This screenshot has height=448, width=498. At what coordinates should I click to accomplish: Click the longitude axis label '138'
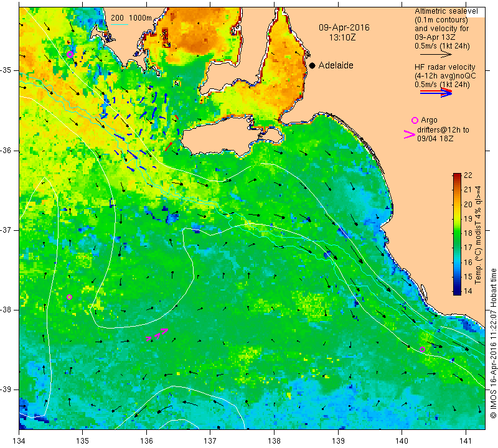tap(274, 441)
